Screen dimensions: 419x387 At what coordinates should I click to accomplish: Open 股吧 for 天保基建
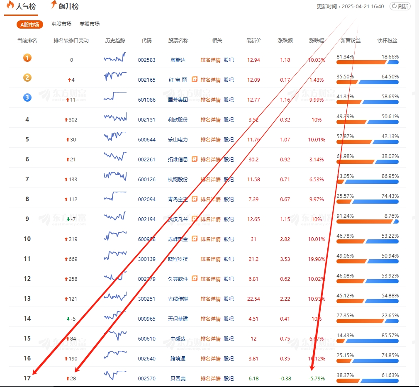point(229,319)
